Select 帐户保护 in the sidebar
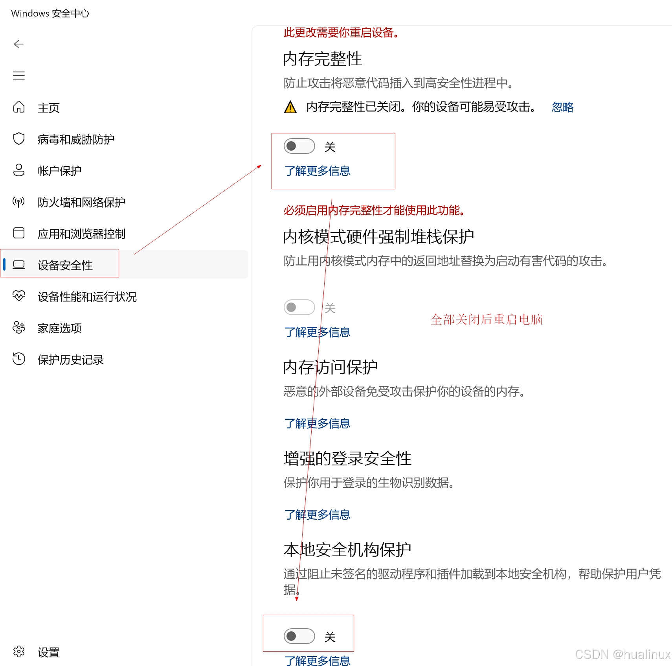Screen dimensions: 672x666 (x=124, y=170)
